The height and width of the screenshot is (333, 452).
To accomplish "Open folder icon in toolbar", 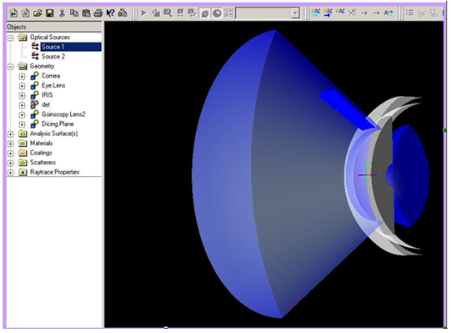I will (x=38, y=13).
